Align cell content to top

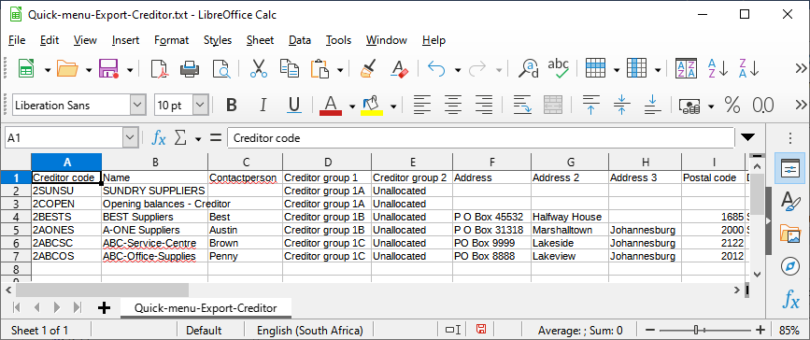pyautogui.click(x=591, y=106)
